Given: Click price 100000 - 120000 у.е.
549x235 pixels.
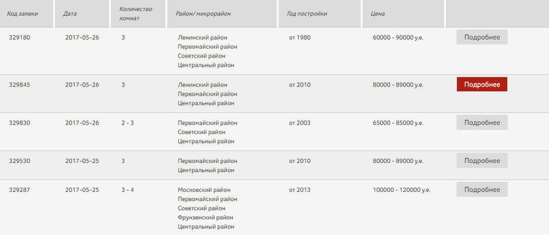Looking at the screenshot, I should (402, 190).
